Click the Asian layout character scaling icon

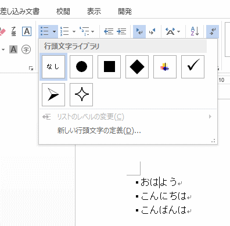click(x=170, y=31)
